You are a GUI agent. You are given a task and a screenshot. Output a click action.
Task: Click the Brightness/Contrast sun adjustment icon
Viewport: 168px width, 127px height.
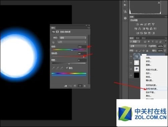138,24
